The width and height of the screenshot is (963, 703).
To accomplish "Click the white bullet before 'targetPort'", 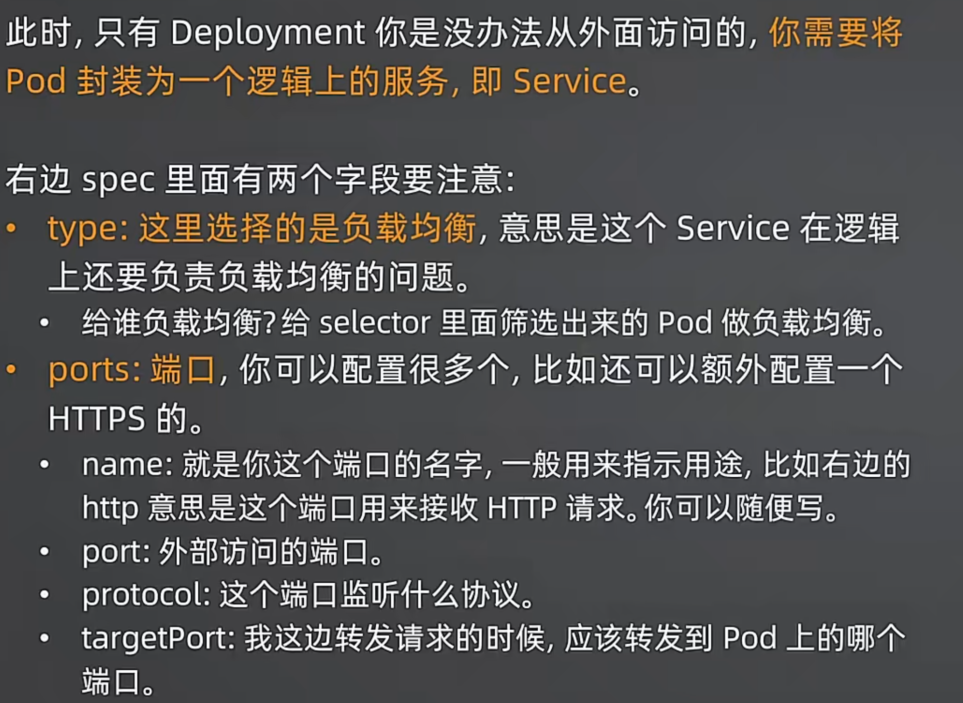I will point(44,638).
